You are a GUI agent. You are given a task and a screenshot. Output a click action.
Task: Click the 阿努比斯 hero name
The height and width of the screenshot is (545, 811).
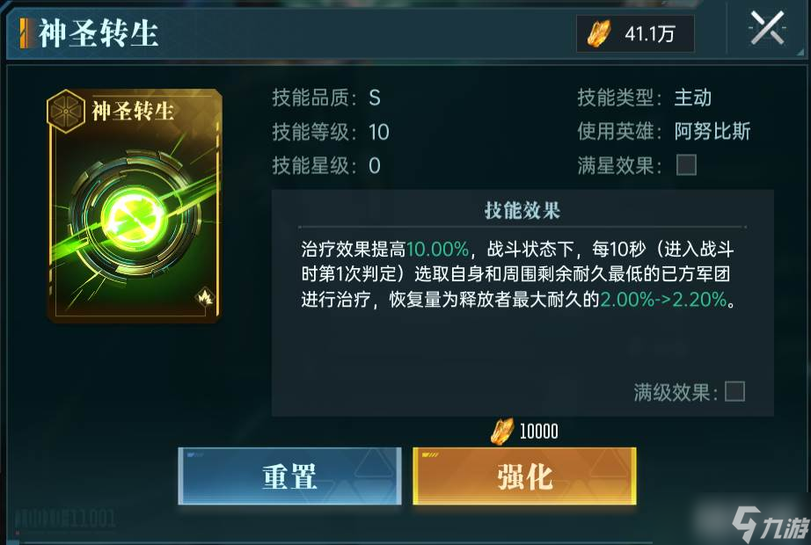tap(712, 131)
